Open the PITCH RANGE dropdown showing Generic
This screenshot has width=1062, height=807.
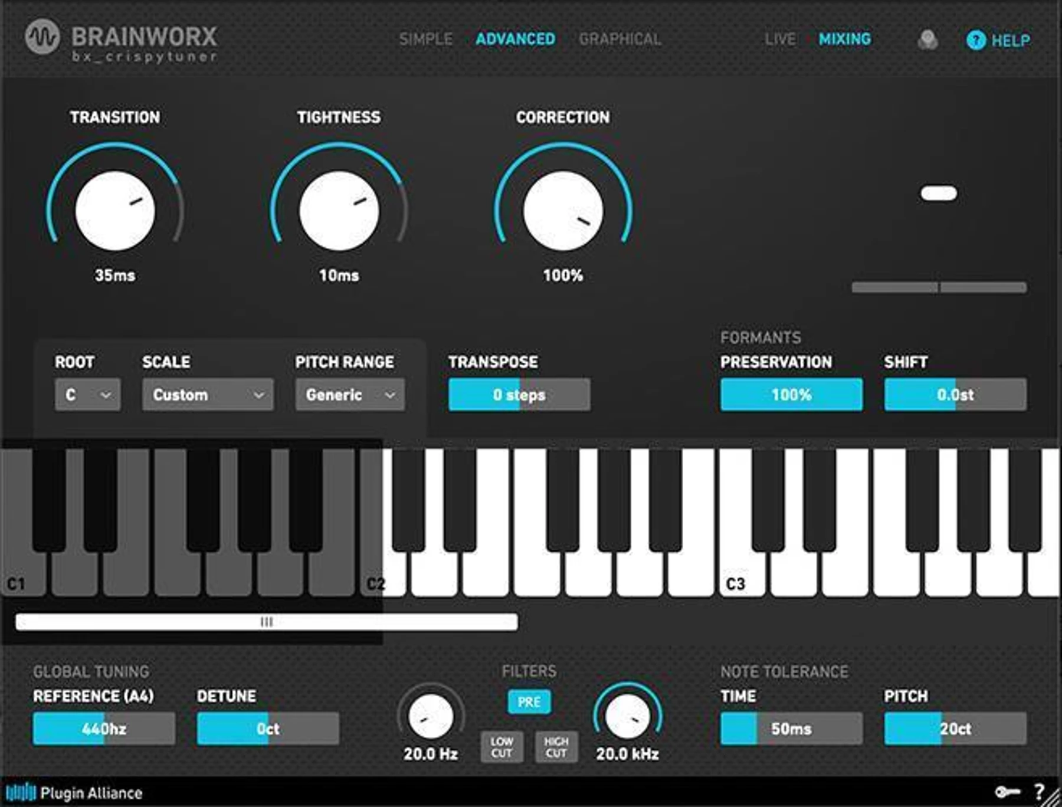pos(350,395)
